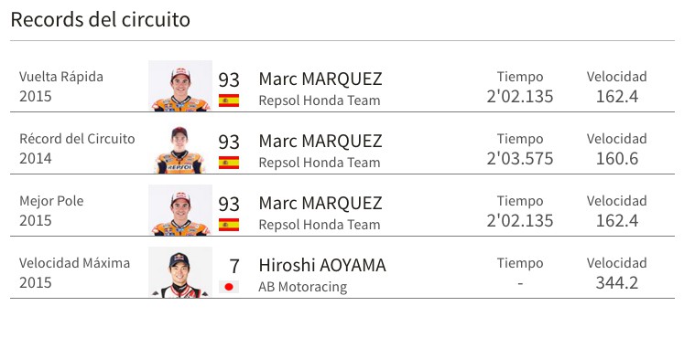
Task: Click Marc Marquez photo in Vuelta Rápida row
Action: [180, 86]
